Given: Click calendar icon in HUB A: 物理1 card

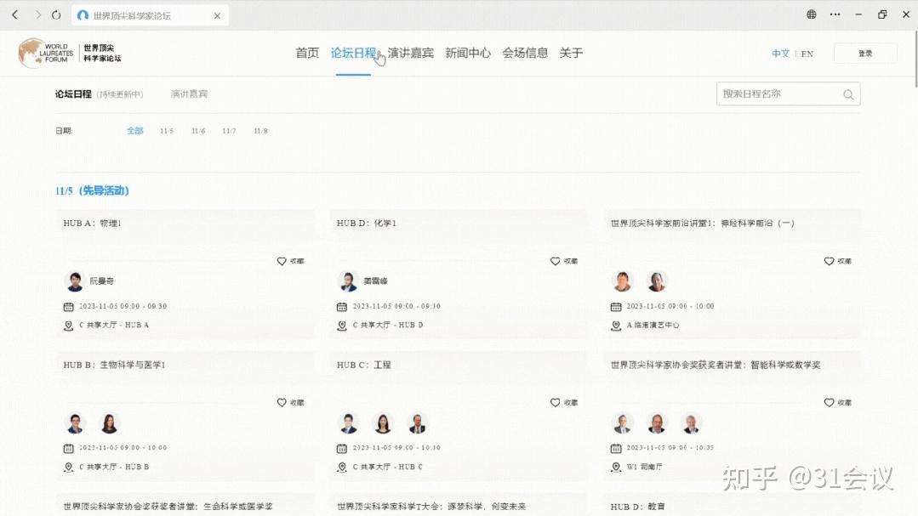Looking at the screenshot, I should tap(69, 307).
